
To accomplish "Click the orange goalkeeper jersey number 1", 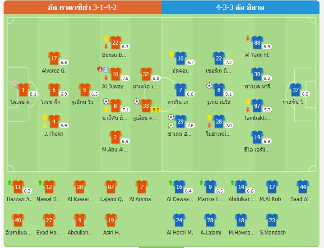I will point(23,89).
